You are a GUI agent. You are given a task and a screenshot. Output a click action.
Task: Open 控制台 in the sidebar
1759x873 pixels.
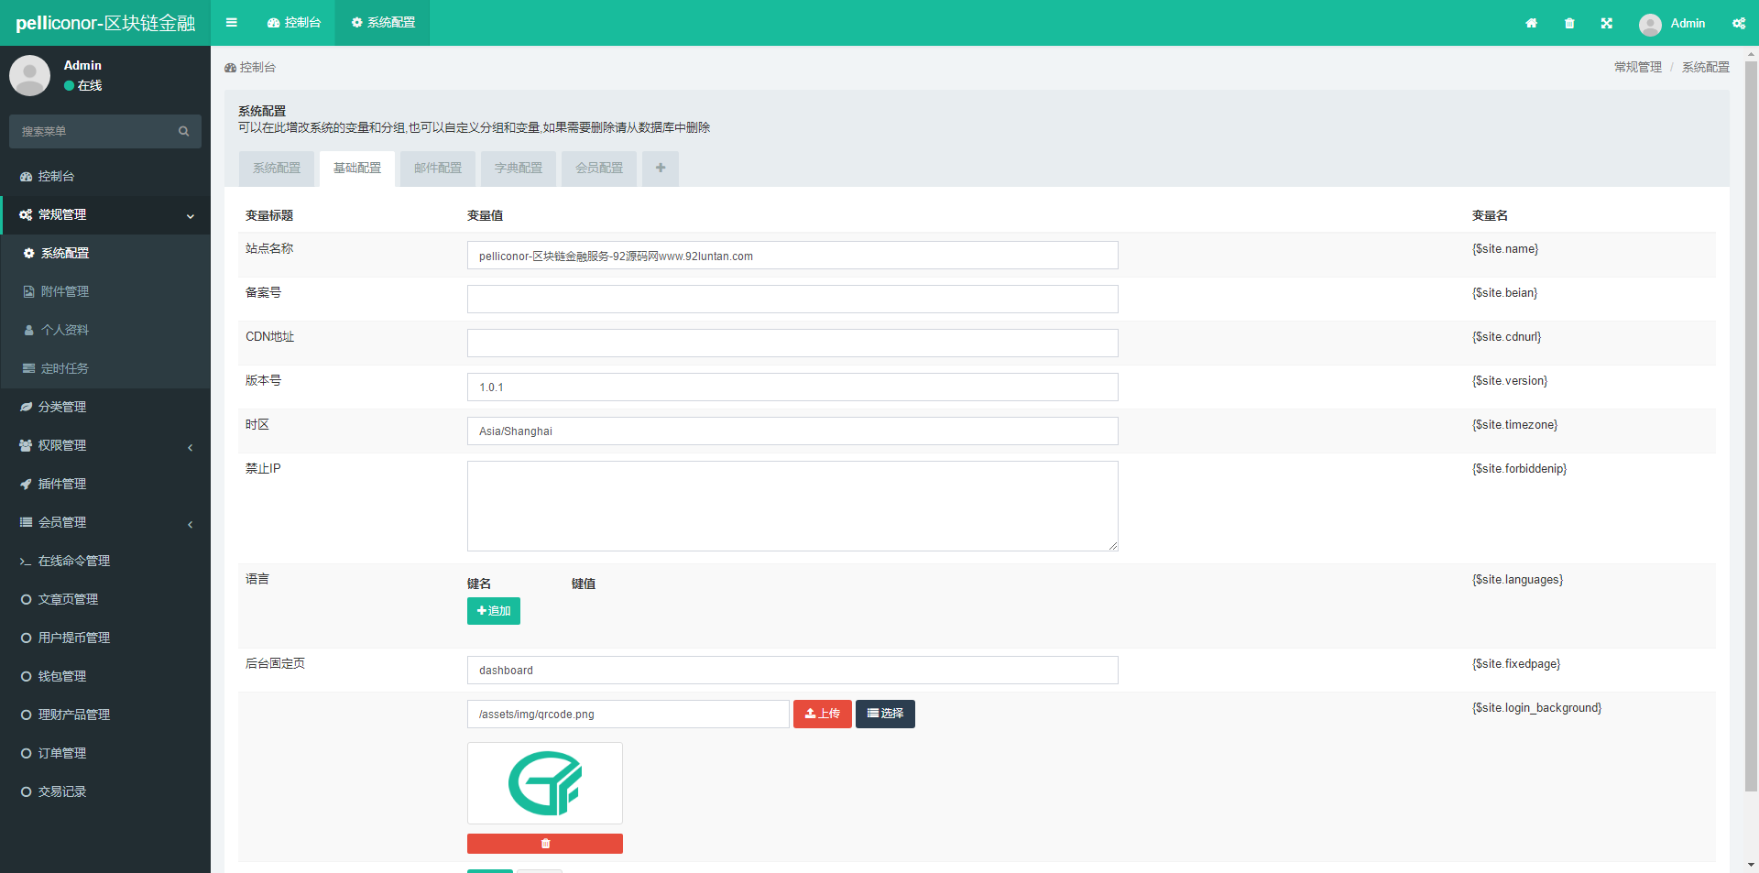click(105, 176)
